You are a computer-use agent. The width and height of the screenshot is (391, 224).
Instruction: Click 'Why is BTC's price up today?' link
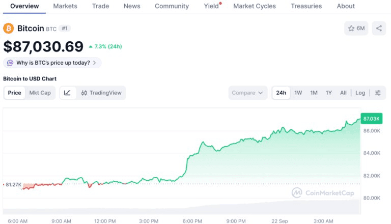(53, 63)
